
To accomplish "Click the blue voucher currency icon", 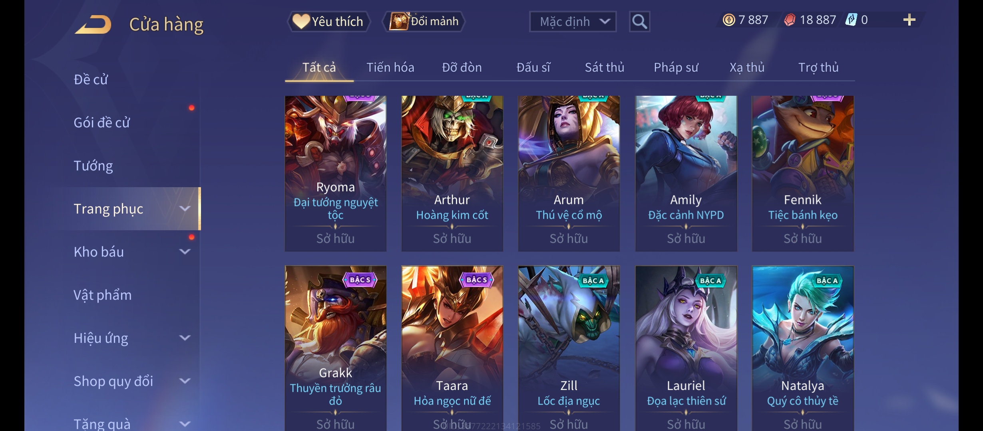I will 851,20.
